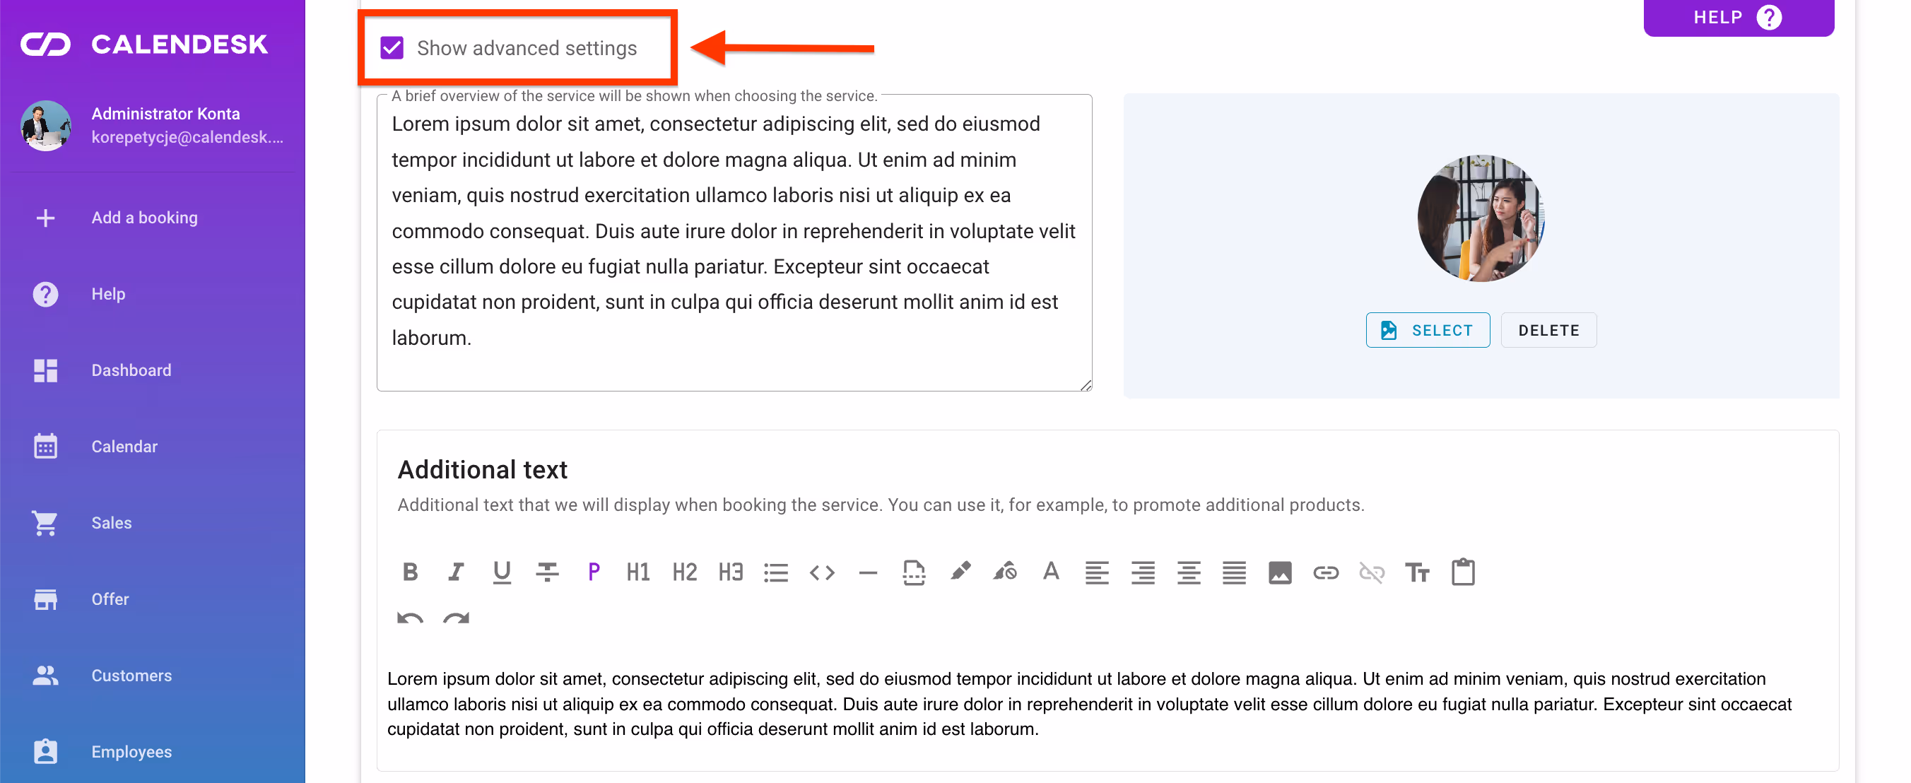This screenshot has width=1911, height=783.
Task: Undo the last edit
Action: click(410, 618)
